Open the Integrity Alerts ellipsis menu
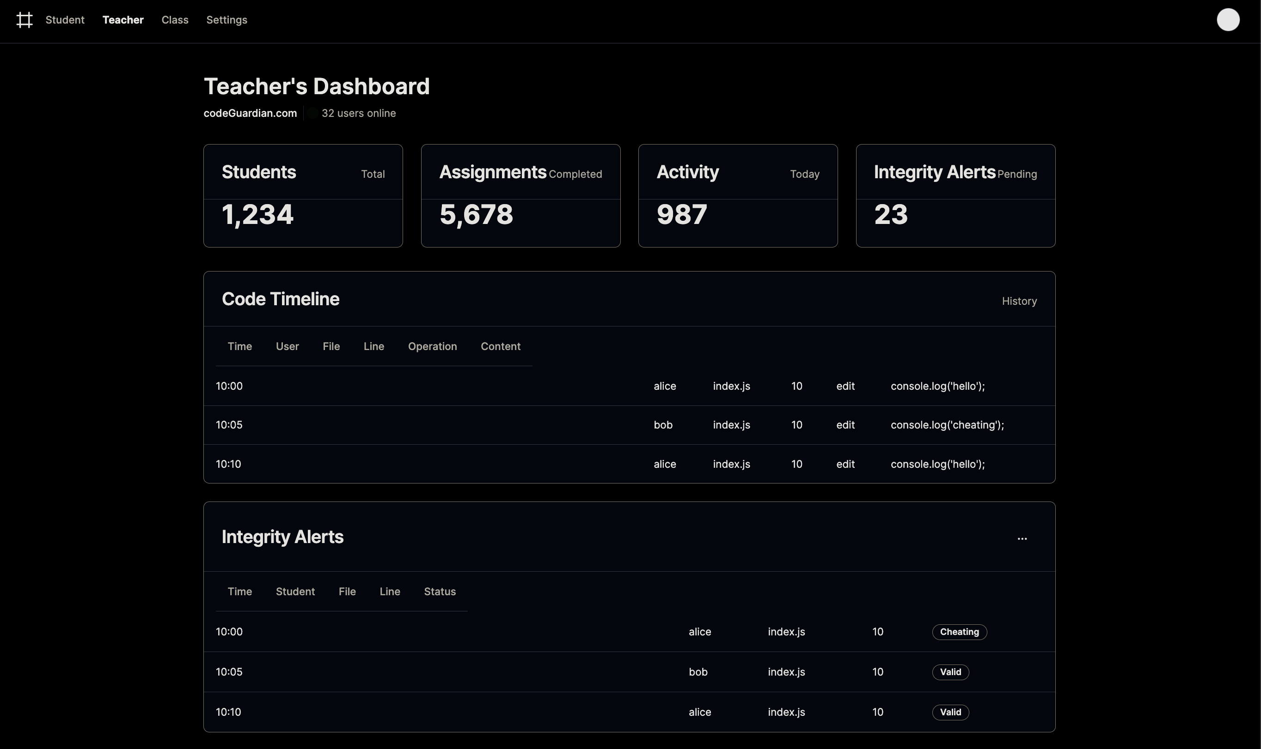The height and width of the screenshot is (749, 1261). [x=1022, y=539]
